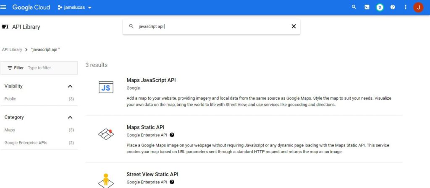The image size is (430, 188).
Task: Click the API Library breadcrumb link
Action: tap(12, 49)
